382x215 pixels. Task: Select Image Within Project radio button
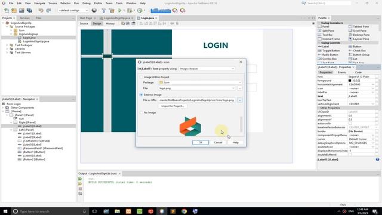pyautogui.click(x=141, y=77)
